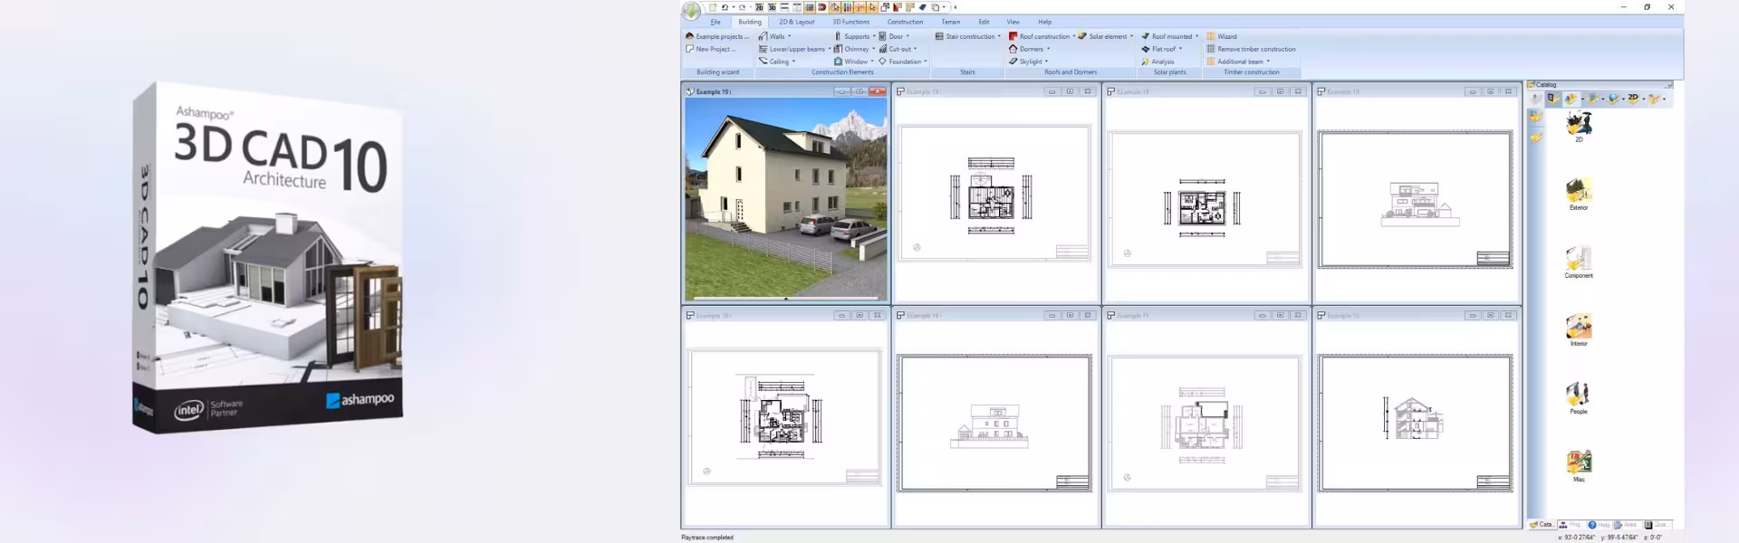Switch to the 3D Functions ribbon tab
The height and width of the screenshot is (543, 1739).
(x=850, y=22)
